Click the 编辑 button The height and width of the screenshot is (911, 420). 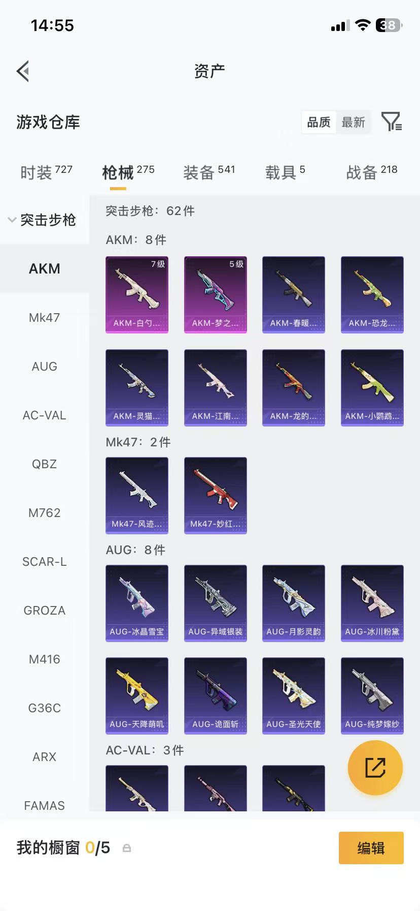click(x=371, y=848)
